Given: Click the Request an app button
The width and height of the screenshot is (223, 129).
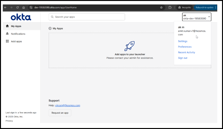Looking at the screenshot, I should pyautogui.click(x=60, y=113).
